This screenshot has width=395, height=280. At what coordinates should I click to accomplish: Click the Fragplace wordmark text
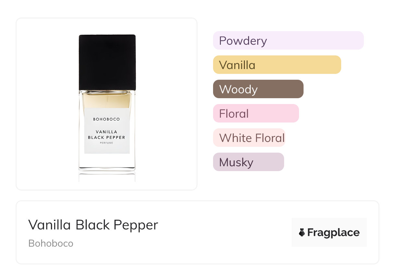coord(333,233)
